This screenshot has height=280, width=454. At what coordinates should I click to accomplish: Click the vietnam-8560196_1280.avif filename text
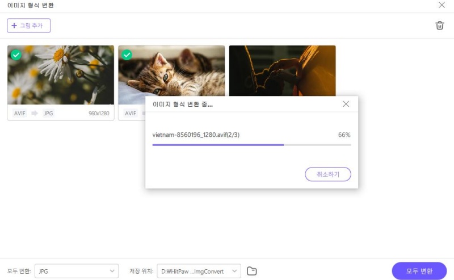click(196, 135)
